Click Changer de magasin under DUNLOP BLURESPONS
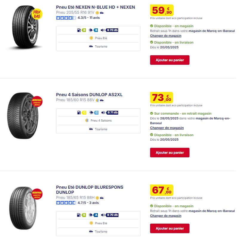This screenshot has height=249, width=242. [166, 216]
